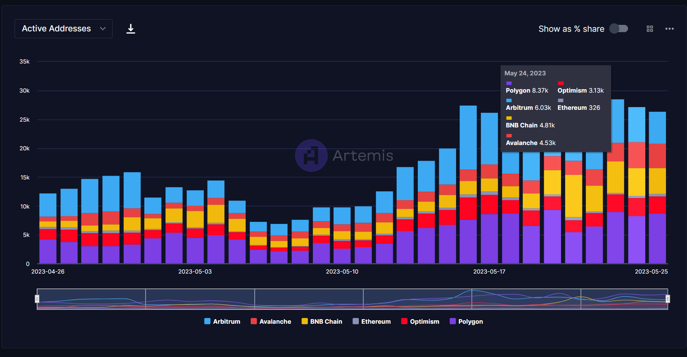Open the three-dot more options menu
The height and width of the screenshot is (357, 687).
(x=669, y=29)
